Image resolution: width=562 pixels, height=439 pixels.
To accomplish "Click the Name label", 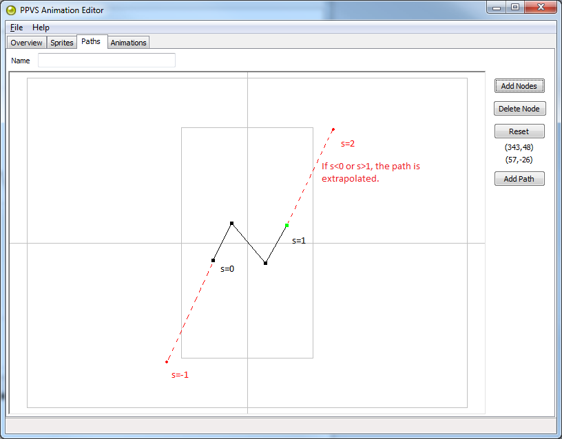I will click(x=21, y=61).
